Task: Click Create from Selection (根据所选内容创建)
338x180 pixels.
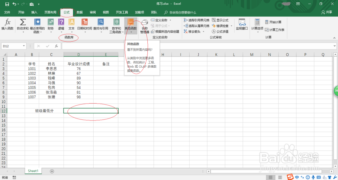Action: [165, 31]
